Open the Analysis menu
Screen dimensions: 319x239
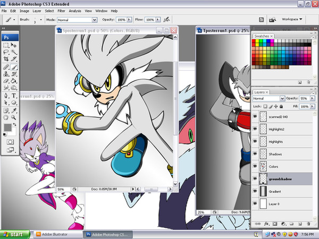pyautogui.click(x=75, y=11)
